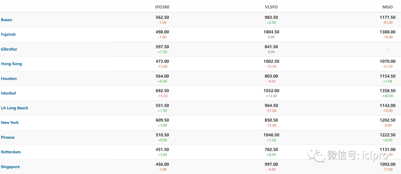Image resolution: width=401 pixels, height=174 pixels.
Task: Click Busan's IFO380 price 562.50
Action: click(x=162, y=17)
